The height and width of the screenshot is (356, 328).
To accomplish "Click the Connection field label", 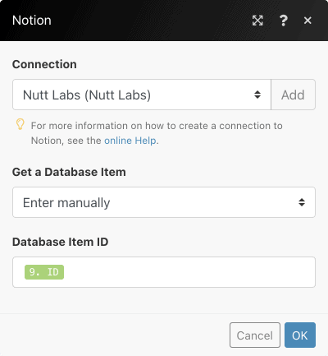I will click(44, 64).
